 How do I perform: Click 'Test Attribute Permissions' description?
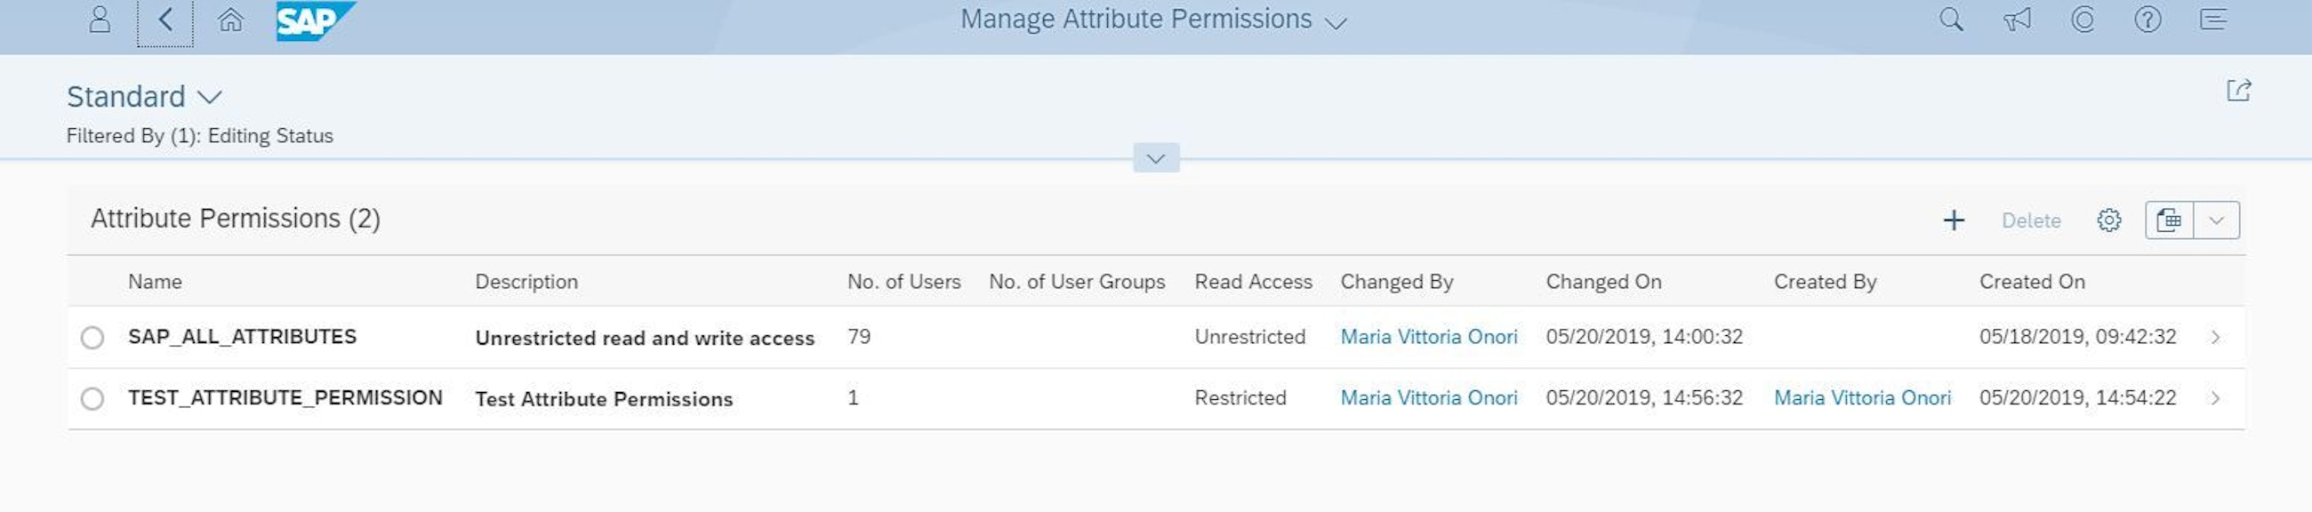604,399
